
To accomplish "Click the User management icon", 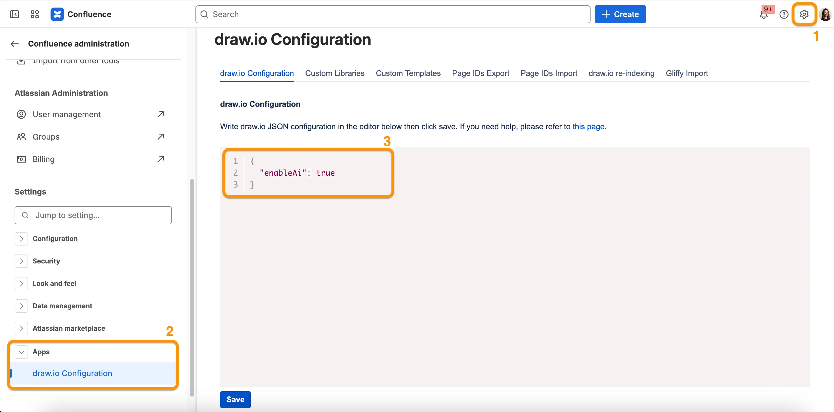I will coord(21,114).
